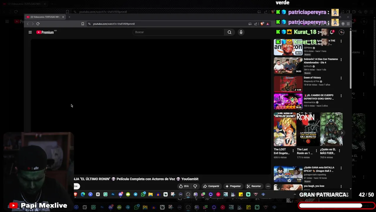Open the Brave Shields lion icon
Viewport: 376px width, 212px height.
click(262, 24)
